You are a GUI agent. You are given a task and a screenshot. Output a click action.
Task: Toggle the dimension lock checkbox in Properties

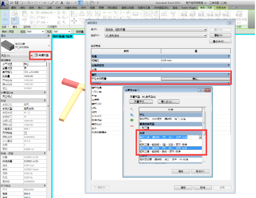coord(25,133)
